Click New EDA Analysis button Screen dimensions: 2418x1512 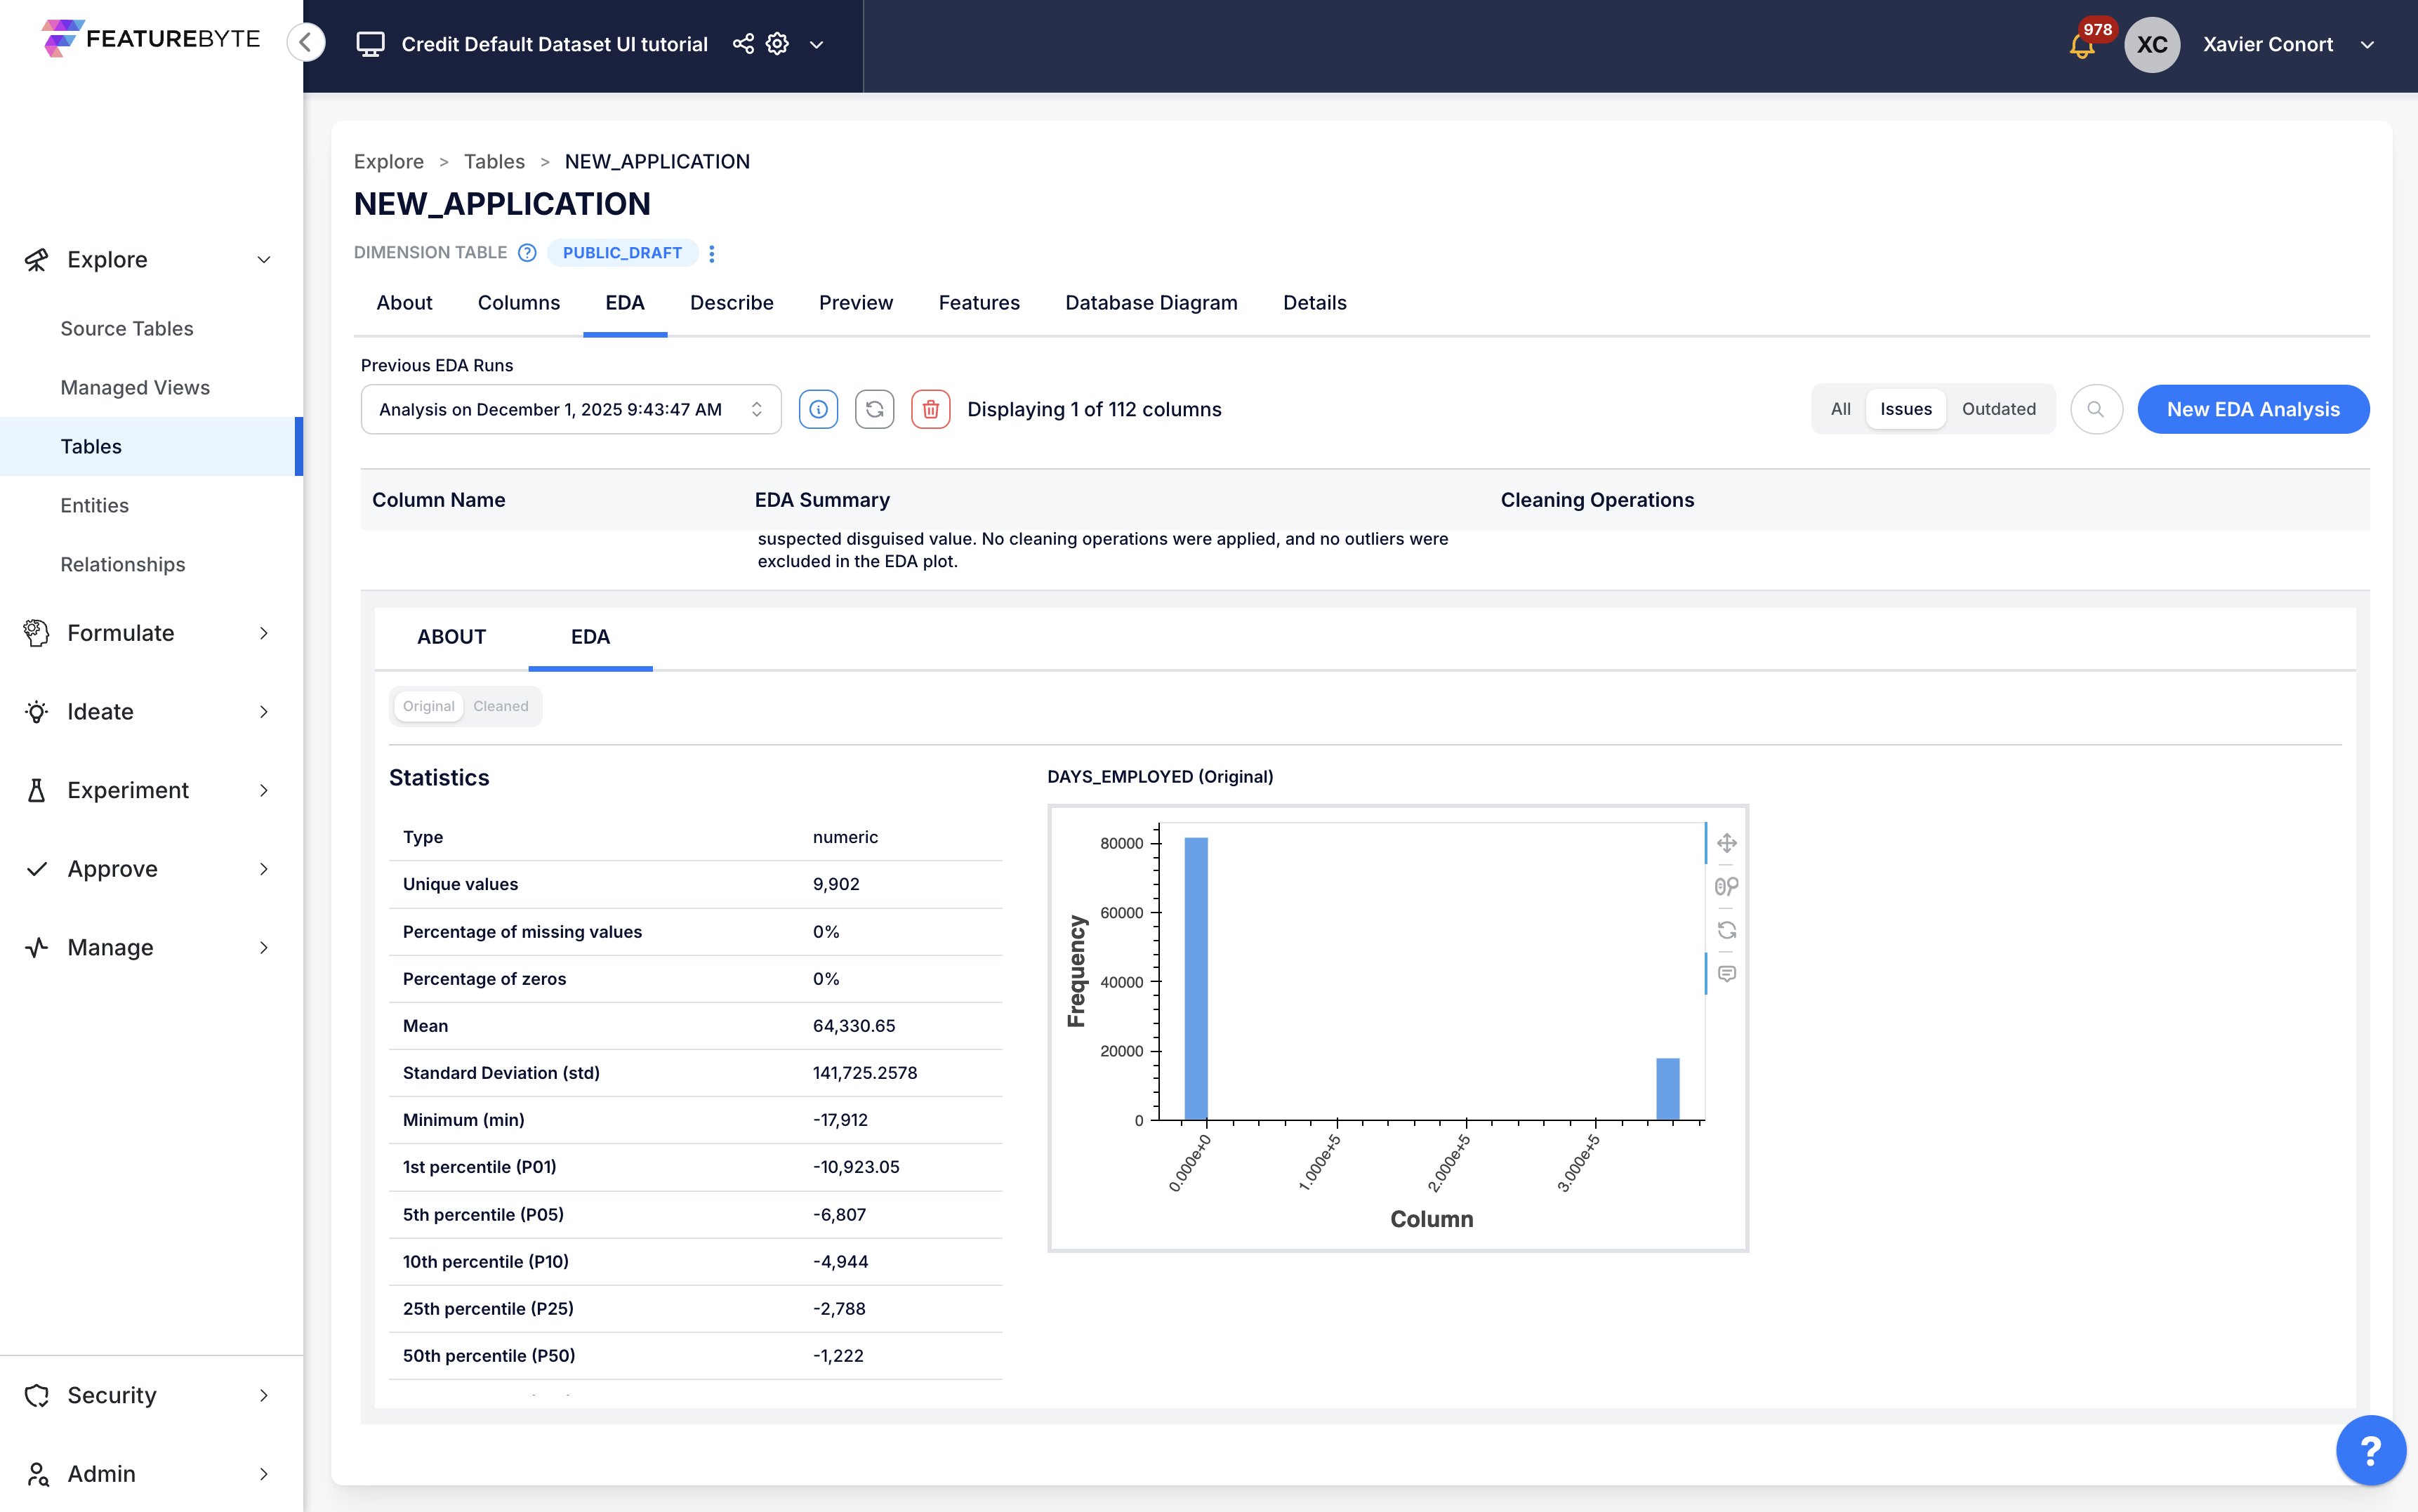(2252, 409)
